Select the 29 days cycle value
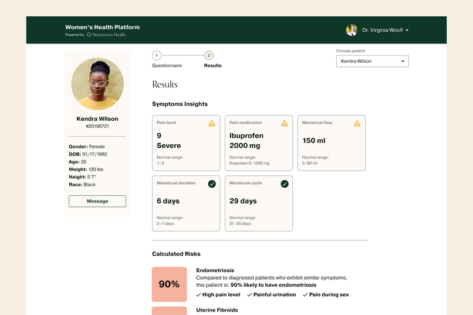 (x=243, y=201)
